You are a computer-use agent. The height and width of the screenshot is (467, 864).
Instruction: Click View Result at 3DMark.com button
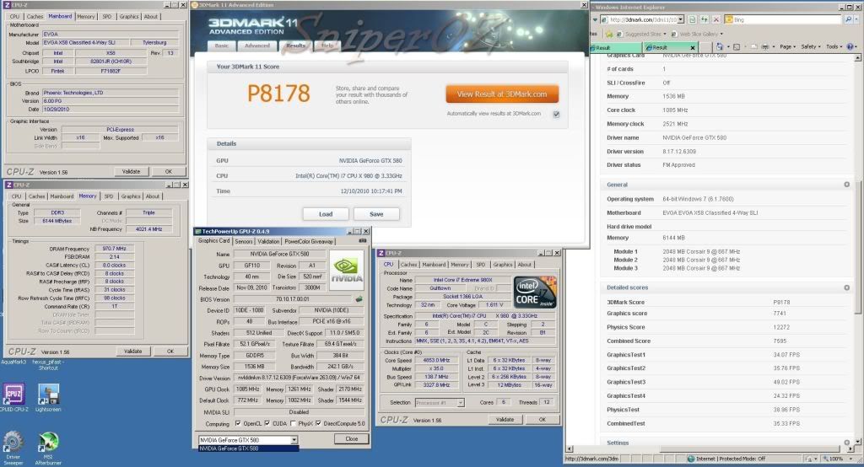[x=502, y=94]
